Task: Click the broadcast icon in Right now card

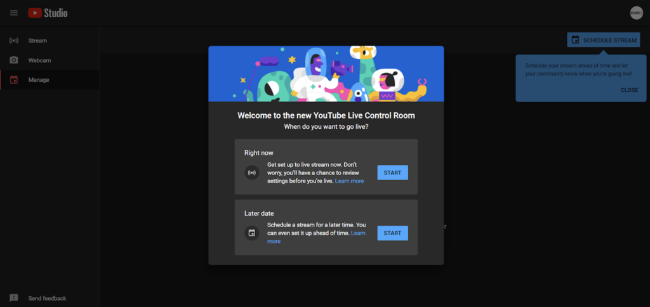Action: [252, 173]
